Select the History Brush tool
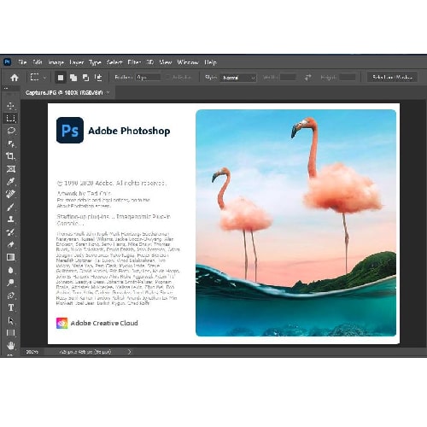 click(x=11, y=232)
